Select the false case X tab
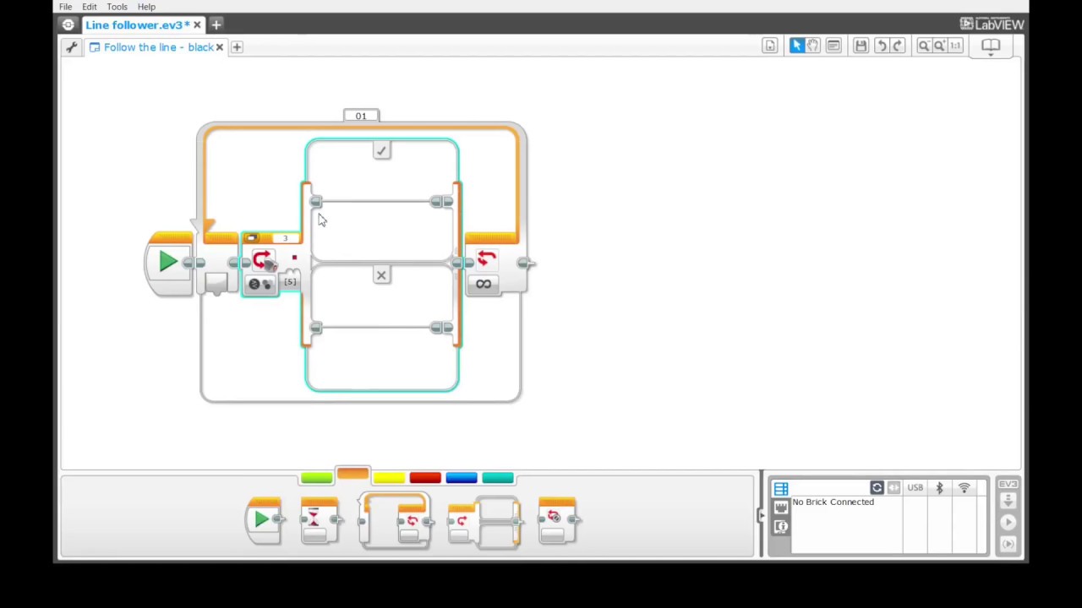 [381, 275]
